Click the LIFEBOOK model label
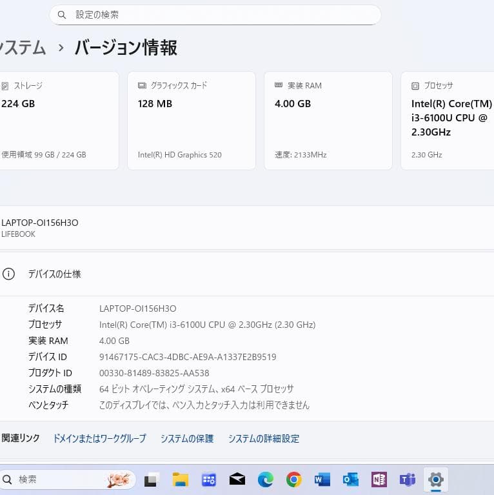 point(18,234)
